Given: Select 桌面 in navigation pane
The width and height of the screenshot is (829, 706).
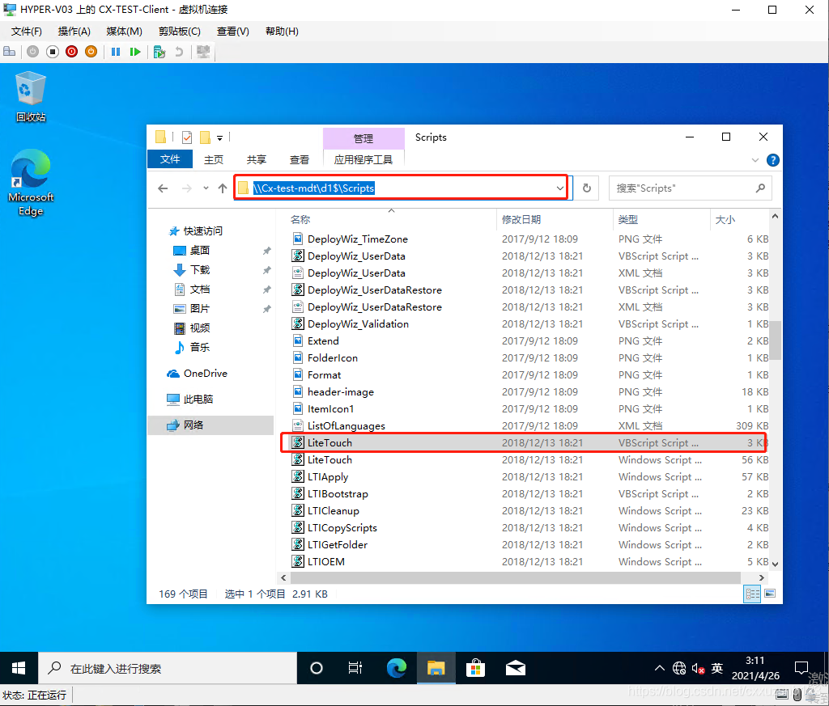Looking at the screenshot, I should coord(200,251).
